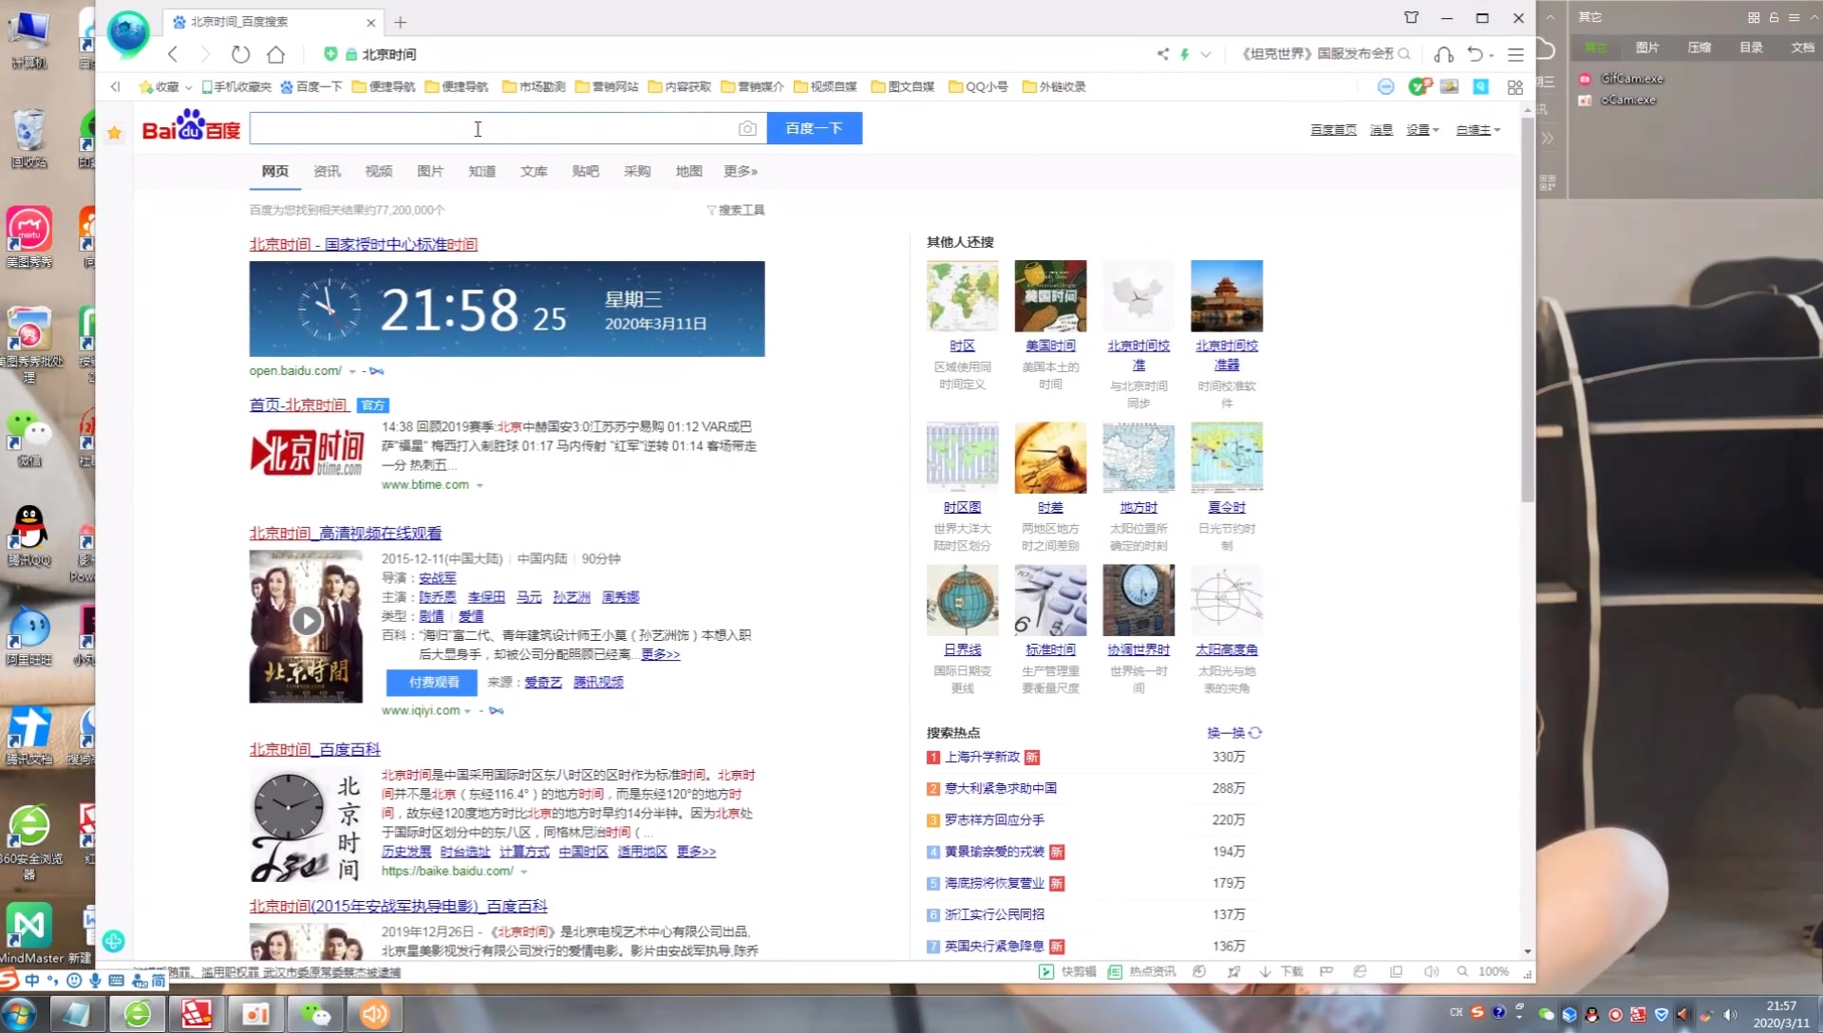Screen dimensions: 1823x1033
Task: Expand the dropdown arrow next to www.iqiyi.com
Action: (467, 711)
